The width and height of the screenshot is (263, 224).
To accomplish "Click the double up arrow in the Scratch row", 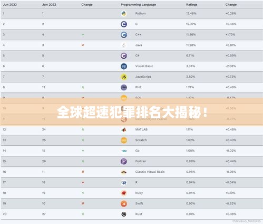I will pos(83,140).
